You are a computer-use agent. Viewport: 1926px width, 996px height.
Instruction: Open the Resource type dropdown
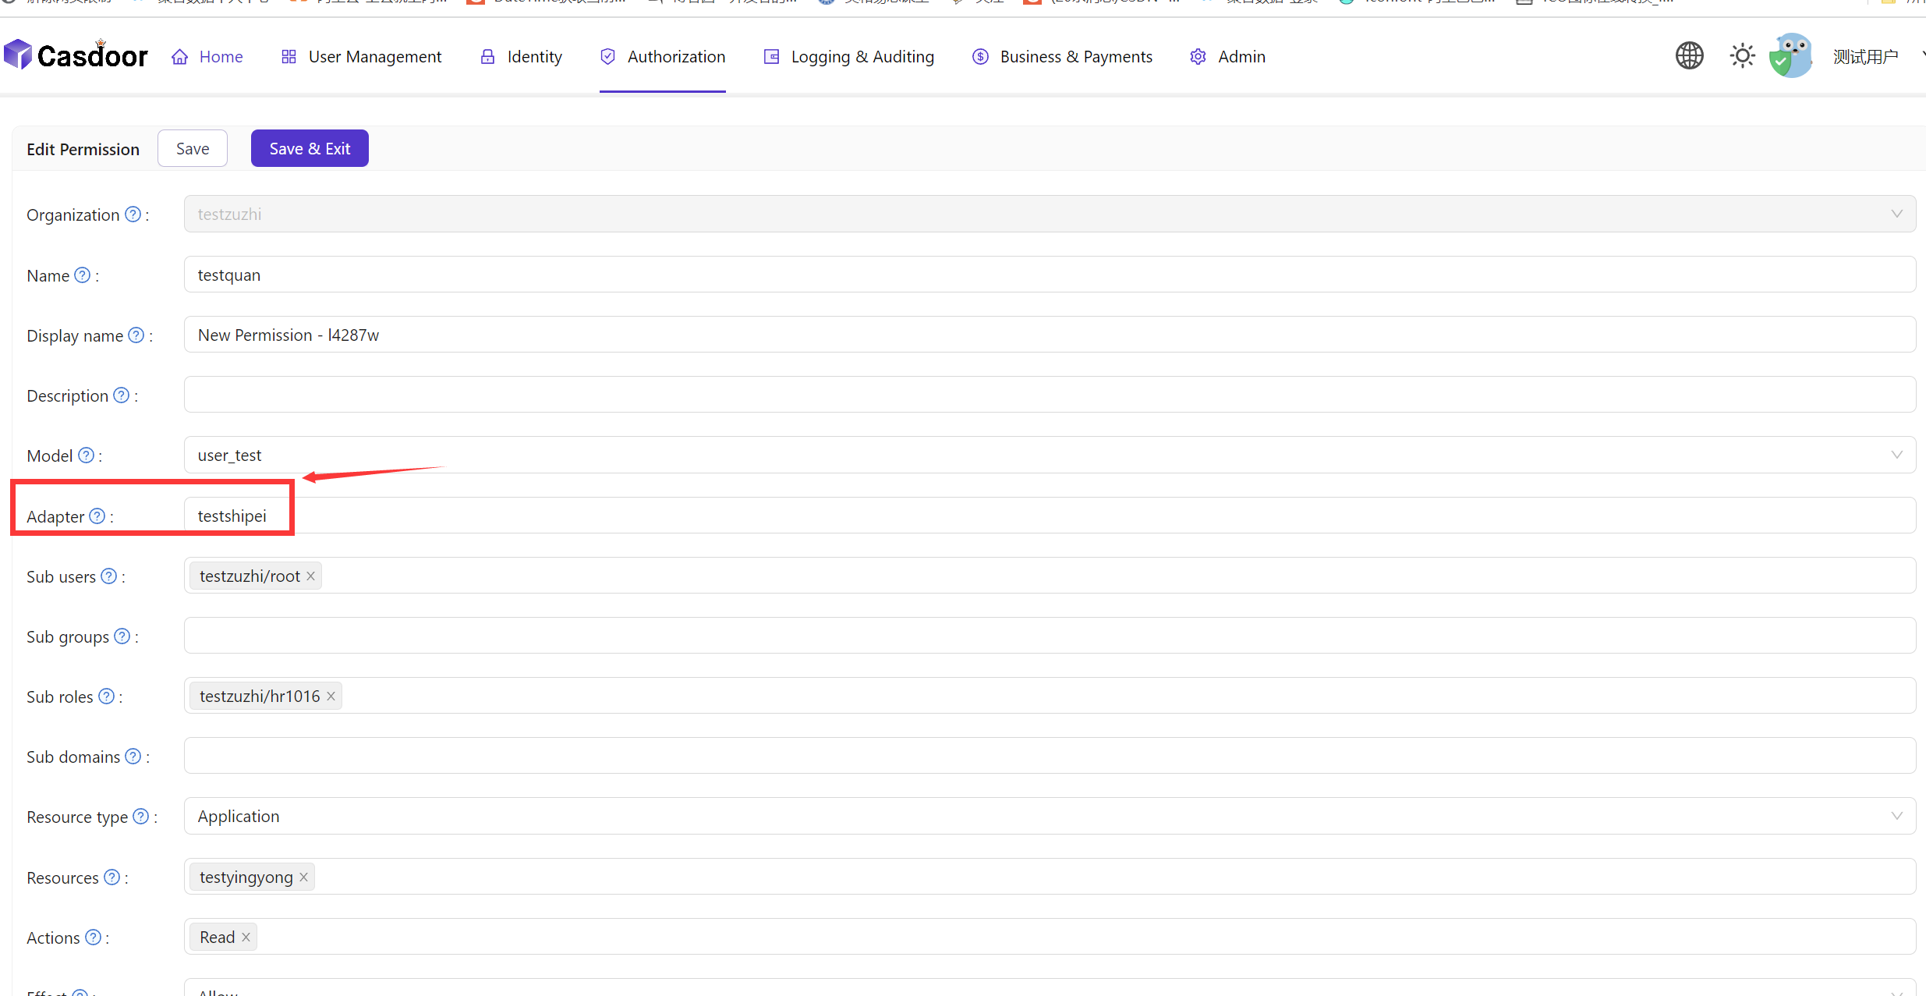coord(1896,817)
